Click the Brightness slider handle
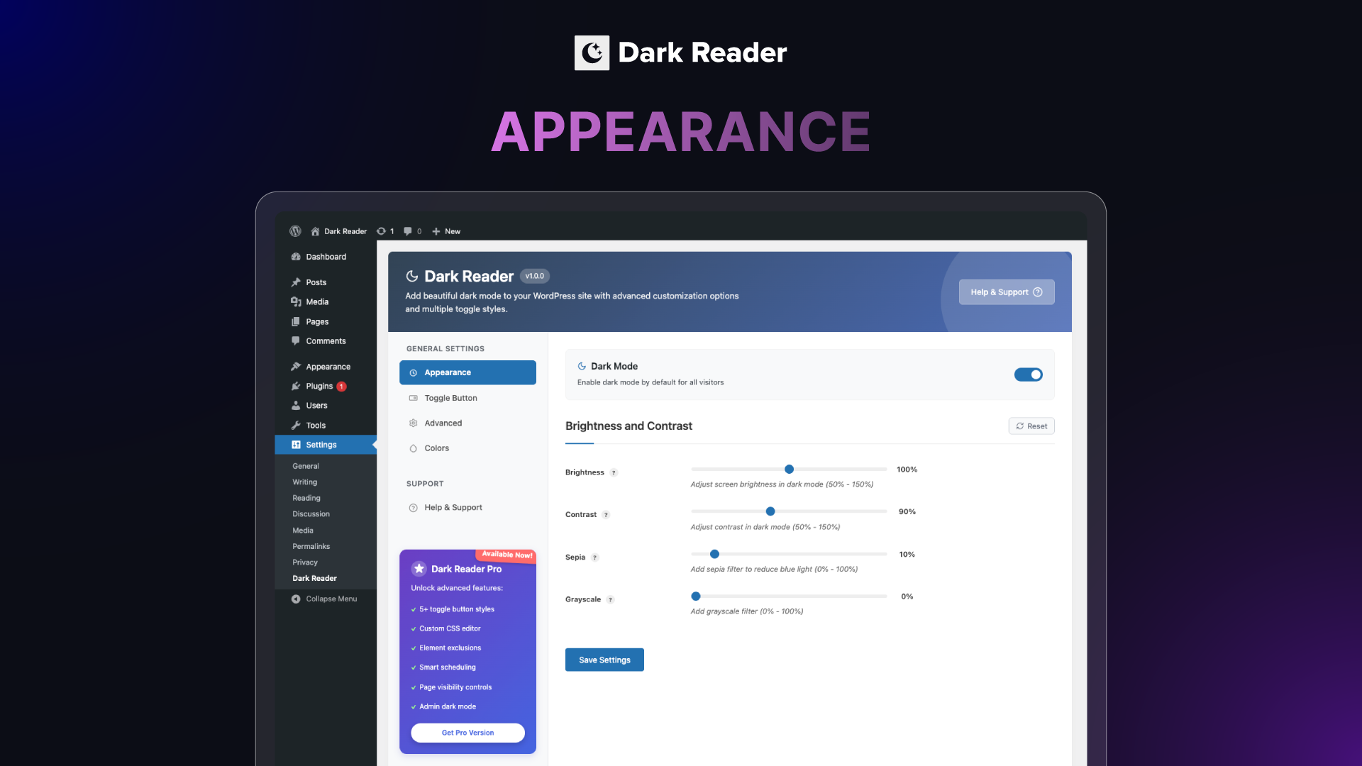Image resolution: width=1362 pixels, height=766 pixels. [x=789, y=469]
